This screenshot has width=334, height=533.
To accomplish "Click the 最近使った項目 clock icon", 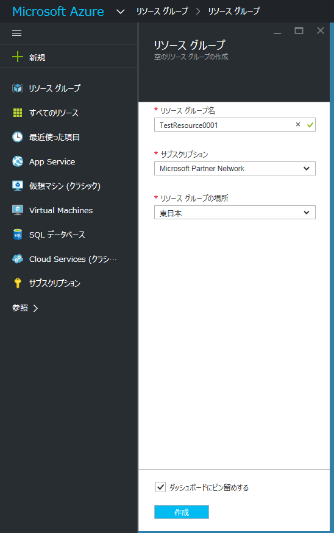I will coord(17,137).
